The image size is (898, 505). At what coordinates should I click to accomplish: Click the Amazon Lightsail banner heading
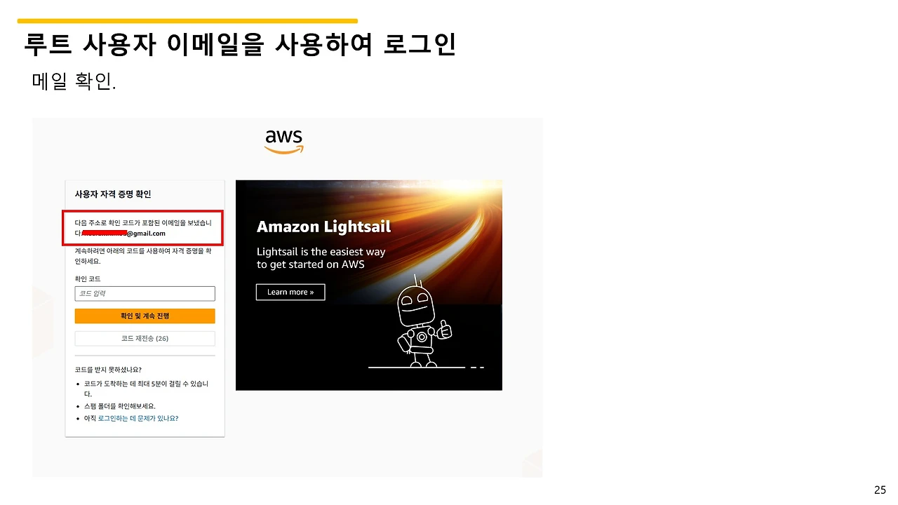point(323,227)
